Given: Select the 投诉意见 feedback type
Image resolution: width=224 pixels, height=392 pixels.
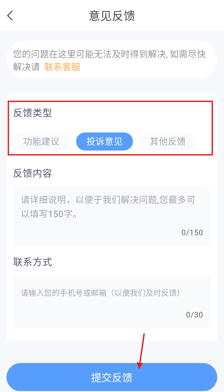Looking at the screenshot, I should [x=104, y=142].
